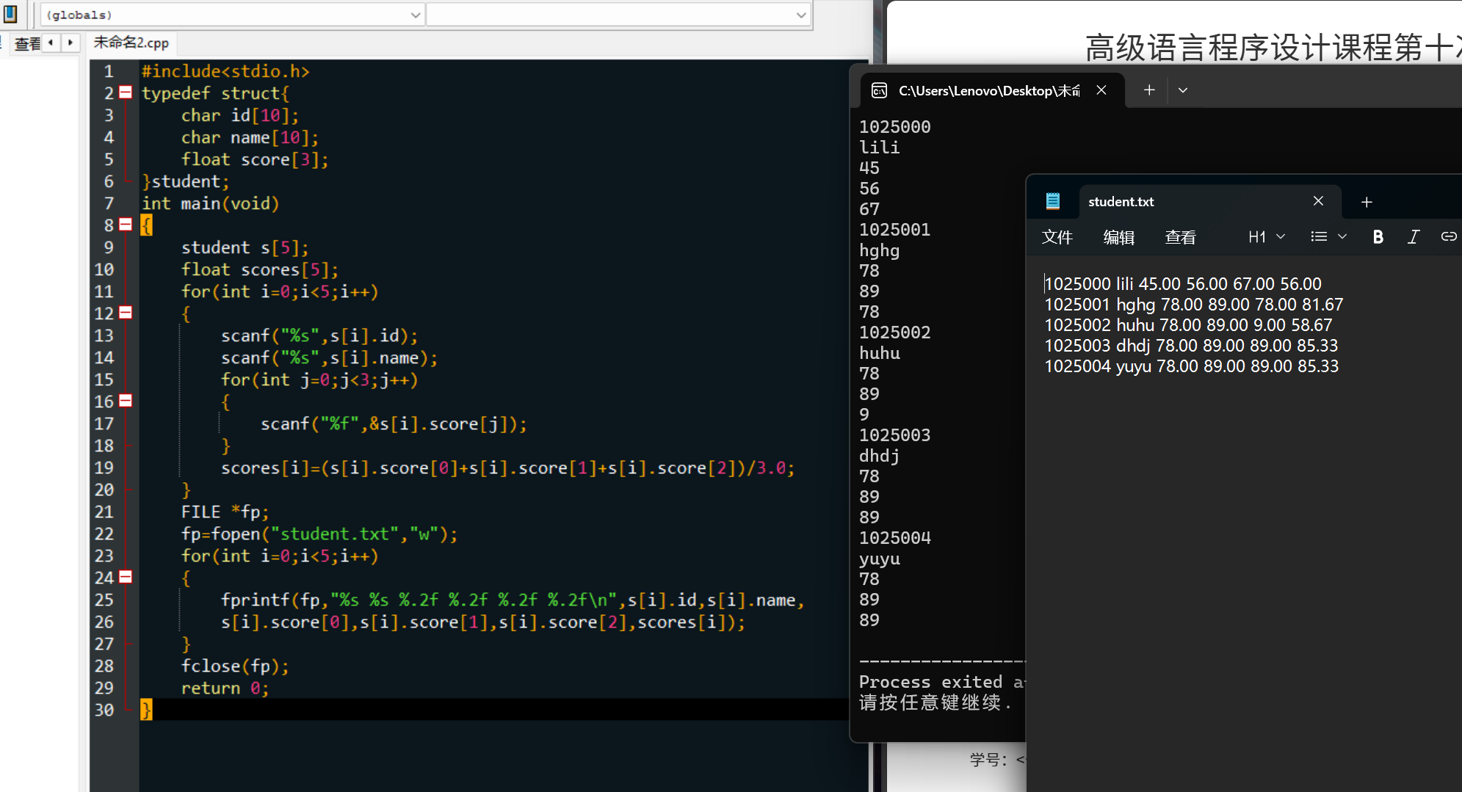Open the H1 heading dropdown in Notepad
1462x792 pixels.
(1267, 236)
